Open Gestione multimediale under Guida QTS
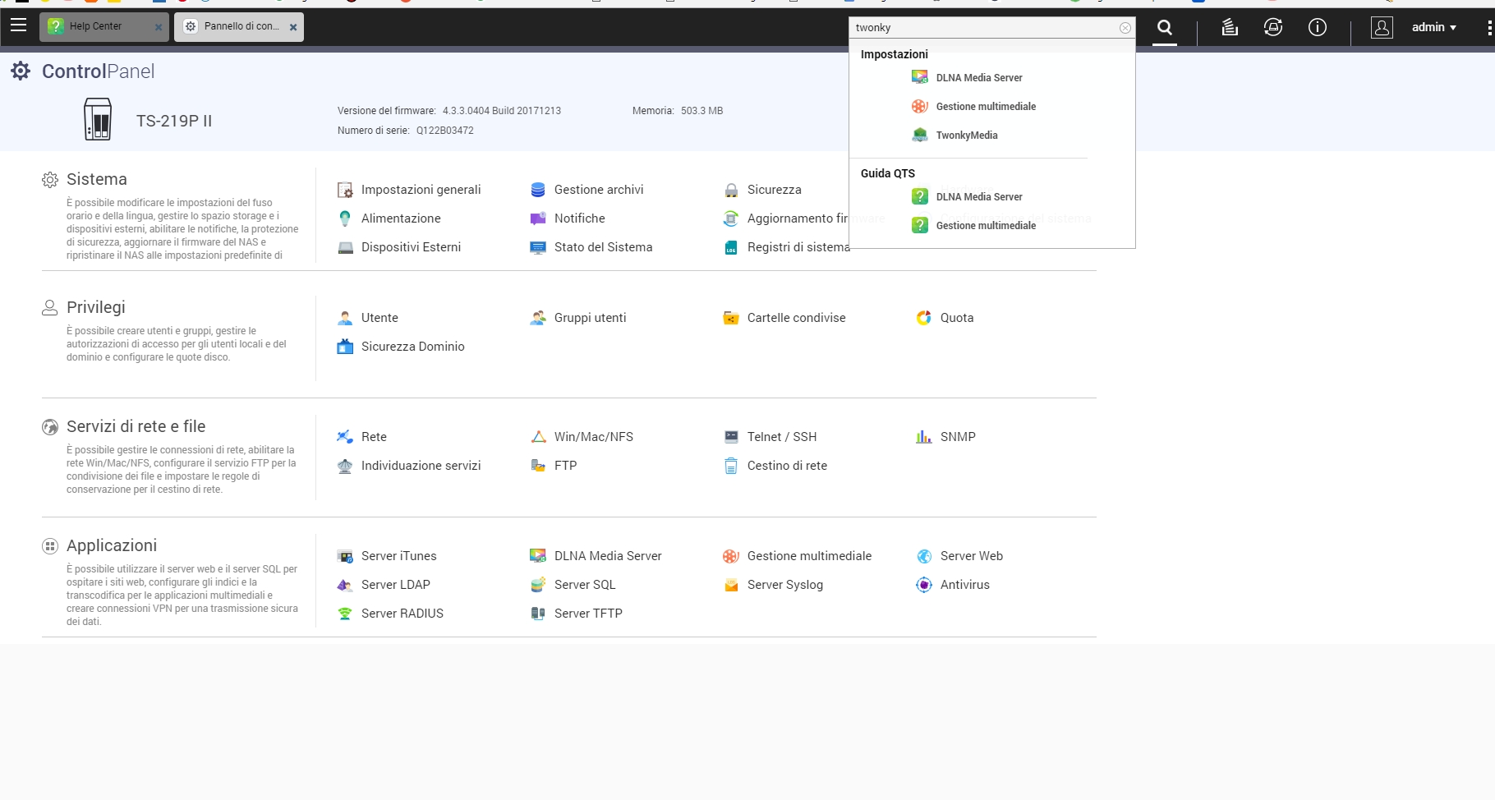The image size is (1495, 800). [985, 226]
